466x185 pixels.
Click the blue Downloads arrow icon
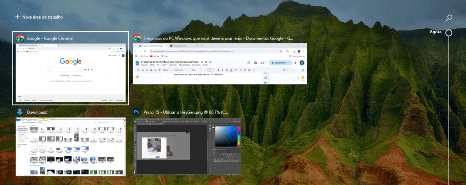20,112
